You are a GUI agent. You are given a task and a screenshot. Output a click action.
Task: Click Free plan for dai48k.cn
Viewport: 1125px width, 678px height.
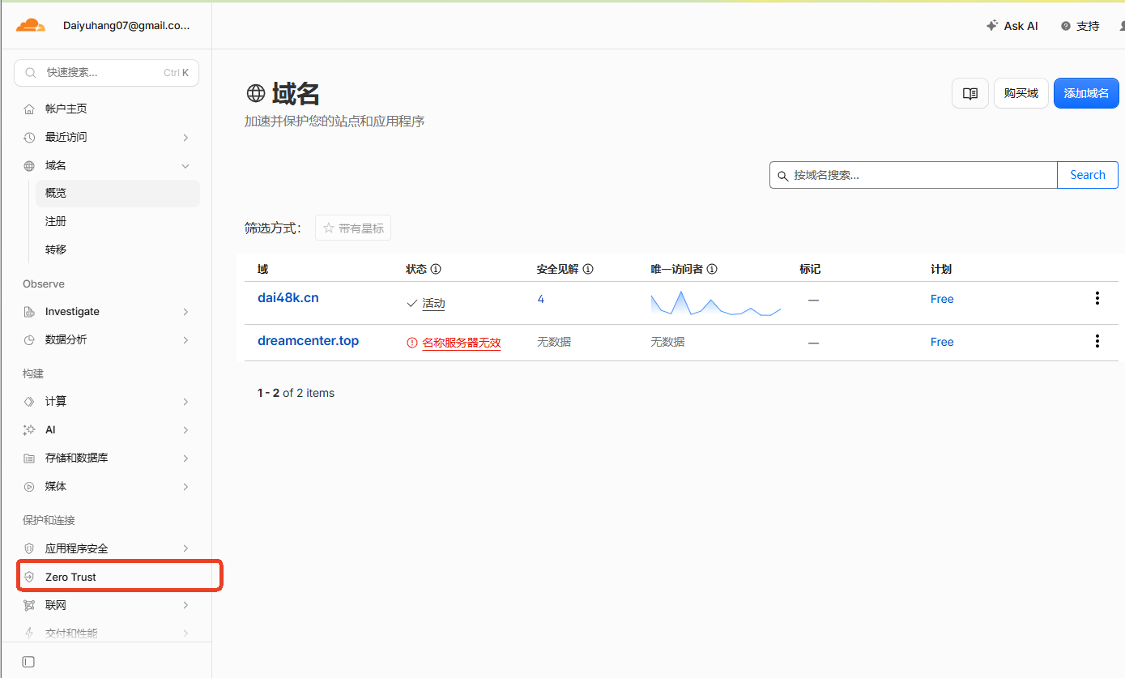tap(942, 299)
